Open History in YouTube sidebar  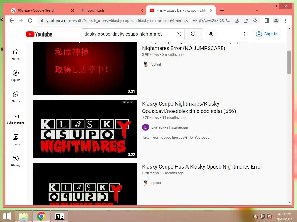16,161
